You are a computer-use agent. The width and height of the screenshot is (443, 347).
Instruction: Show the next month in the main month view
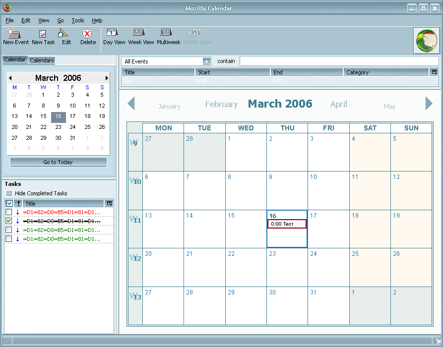pos(429,103)
